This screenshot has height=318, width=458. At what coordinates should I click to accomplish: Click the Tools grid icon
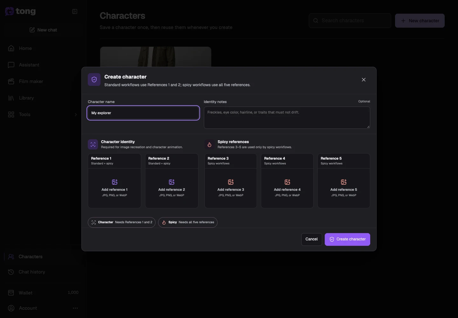[11, 114]
